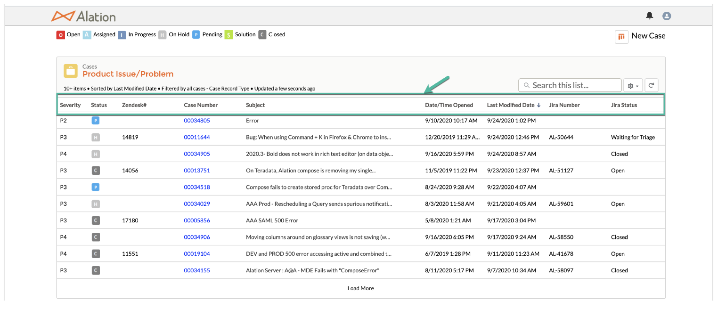Click Zendesk number 14056
This screenshot has height=310, width=718.
click(130, 171)
